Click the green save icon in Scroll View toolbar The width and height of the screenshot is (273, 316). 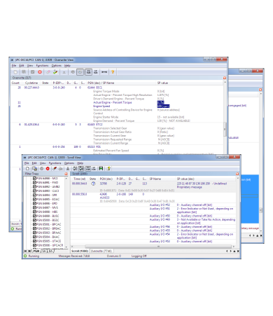tap(101, 168)
